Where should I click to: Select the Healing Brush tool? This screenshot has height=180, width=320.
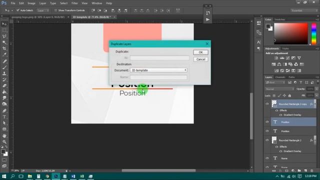pos(4,61)
